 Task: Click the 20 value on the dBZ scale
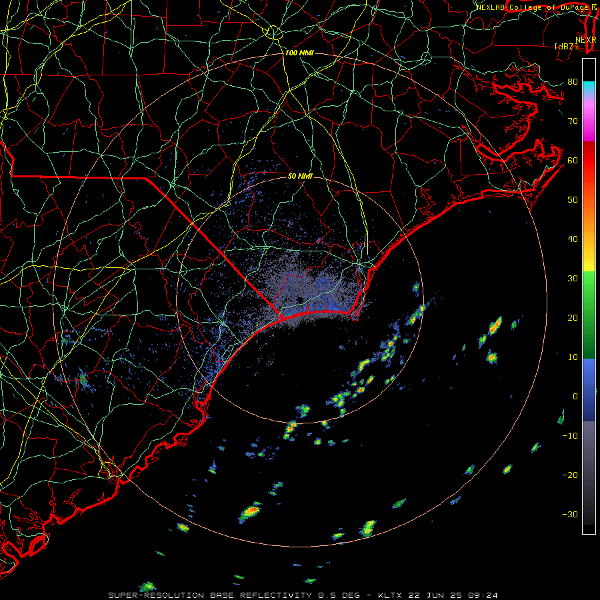pos(573,318)
